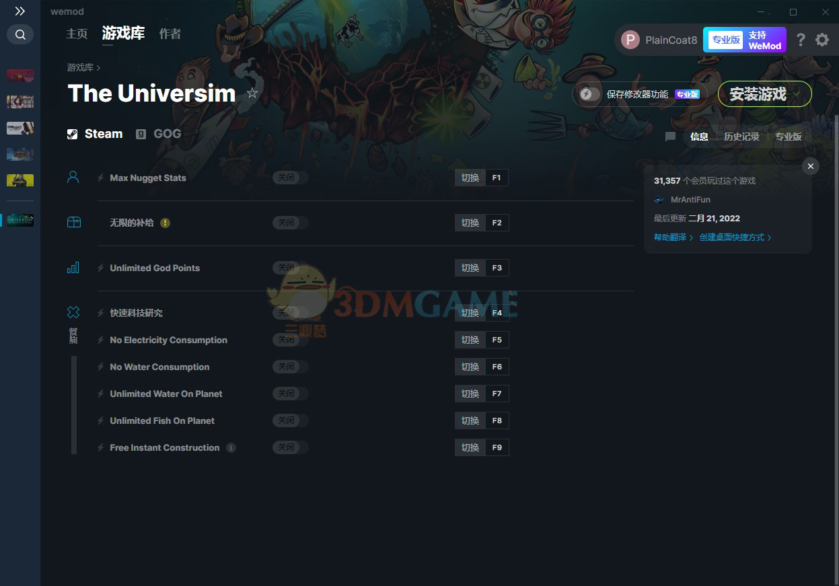This screenshot has height=586, width=839.
Task: Click 切换 hotkey F6 for No Water Consumption
Action: 482,367
